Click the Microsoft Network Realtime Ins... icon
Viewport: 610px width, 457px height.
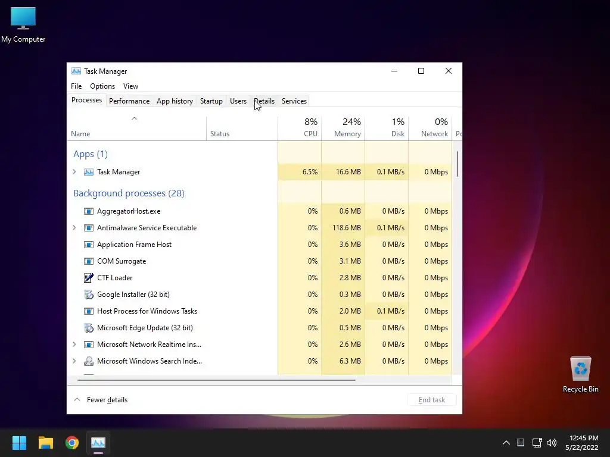[89, 345]
